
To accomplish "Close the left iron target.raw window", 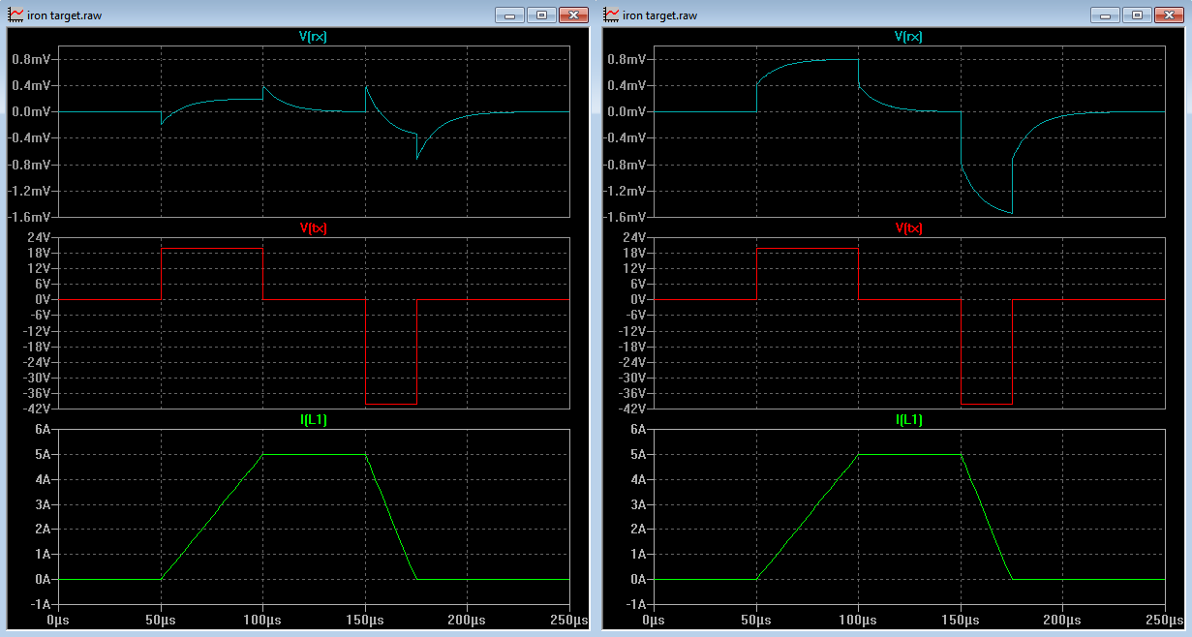I will (x=573, y=15).
